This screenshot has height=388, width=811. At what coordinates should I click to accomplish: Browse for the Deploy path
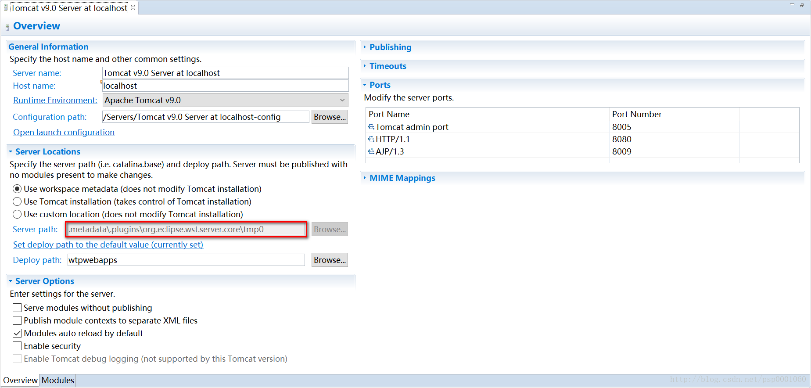[330, 260]
